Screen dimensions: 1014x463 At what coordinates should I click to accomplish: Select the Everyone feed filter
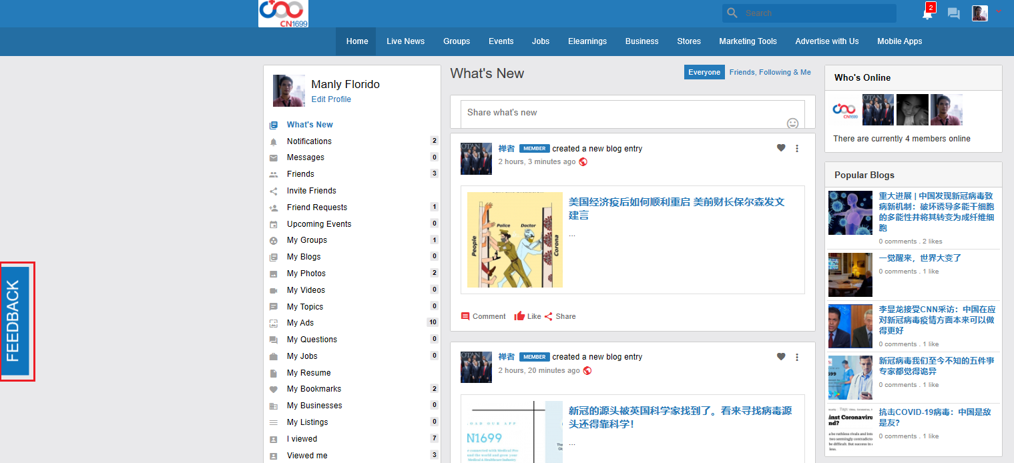pos(704,72)
